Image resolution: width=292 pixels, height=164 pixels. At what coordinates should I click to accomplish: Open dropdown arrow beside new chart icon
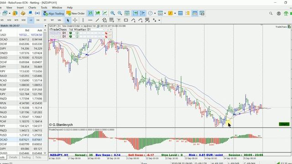10,13
